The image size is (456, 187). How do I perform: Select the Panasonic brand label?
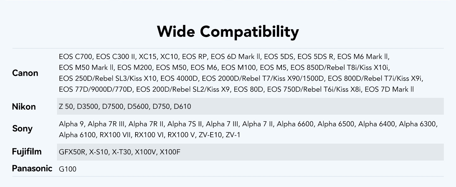click(32, 169)
